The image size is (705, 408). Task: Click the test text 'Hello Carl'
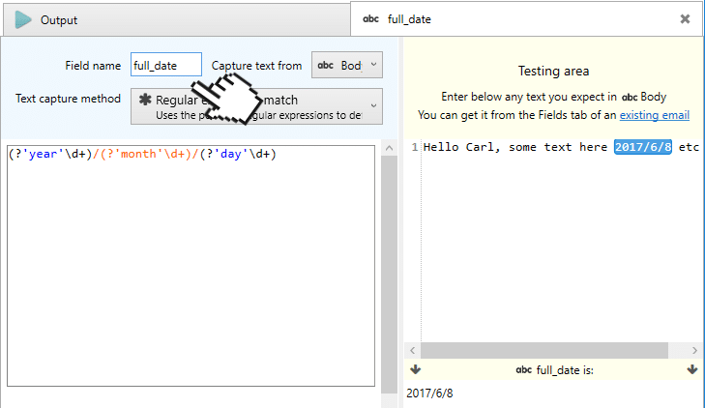pyautogui.click(x=460, y=147)
